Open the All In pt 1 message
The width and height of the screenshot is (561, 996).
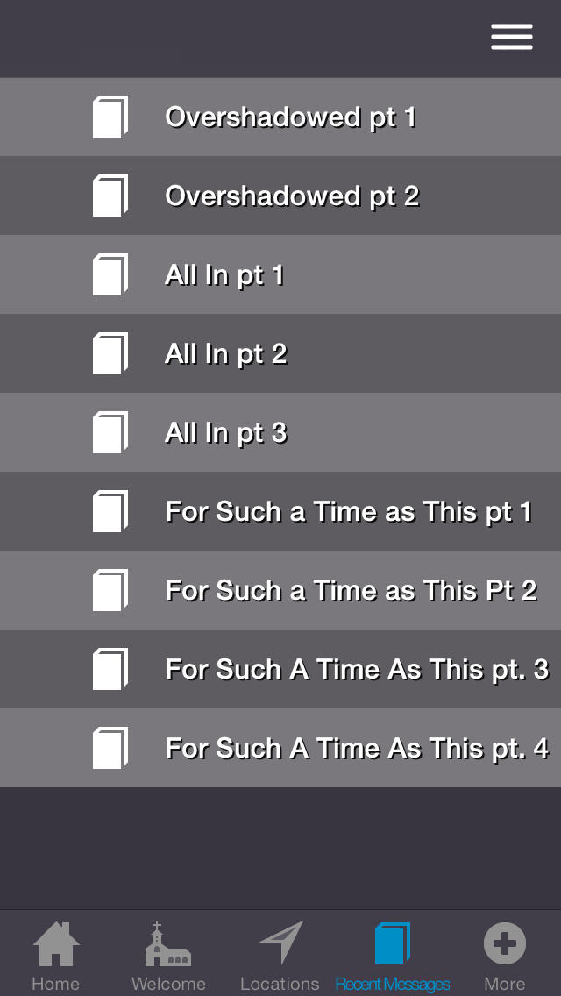[280, 274]
